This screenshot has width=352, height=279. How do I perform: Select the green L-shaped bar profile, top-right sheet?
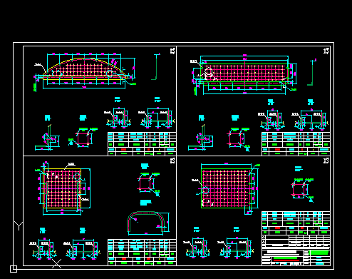tap(311, 73)
